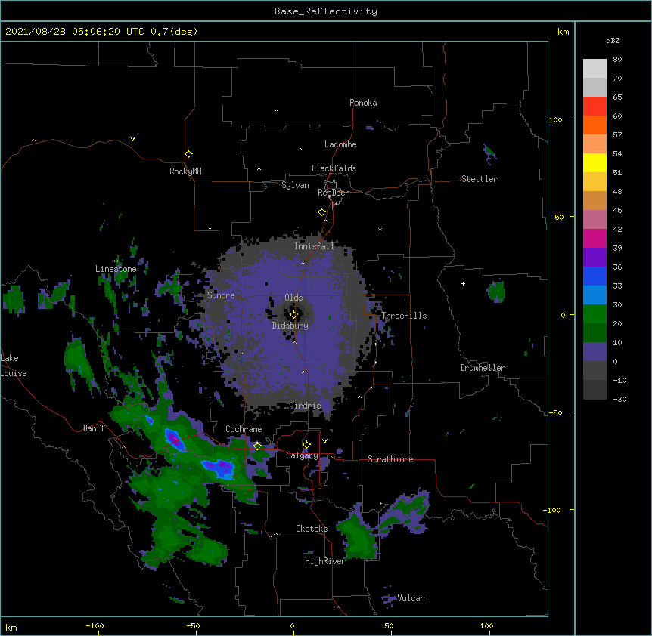Select the Innisfail label

tap(315, 246)
